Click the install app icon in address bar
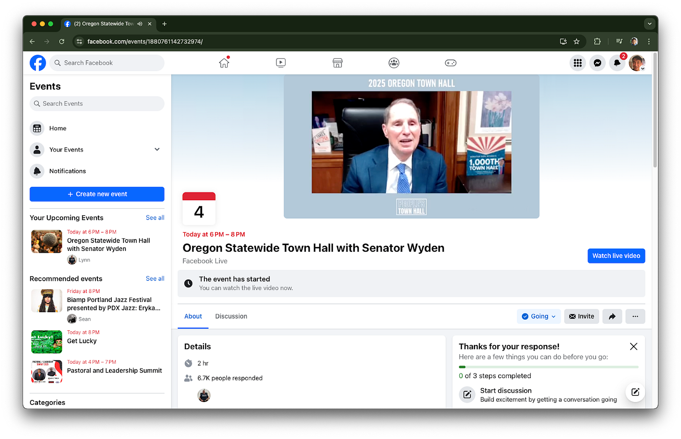 pyautogui.click(x=563, y=42)
